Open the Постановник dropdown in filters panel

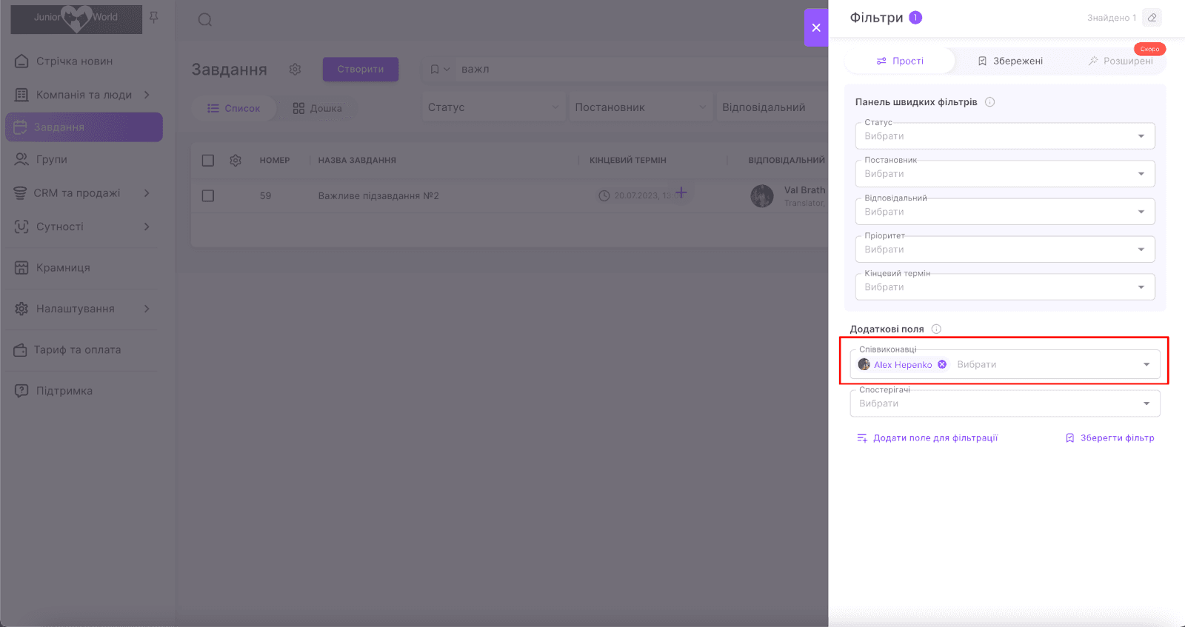pos(1005,174)
